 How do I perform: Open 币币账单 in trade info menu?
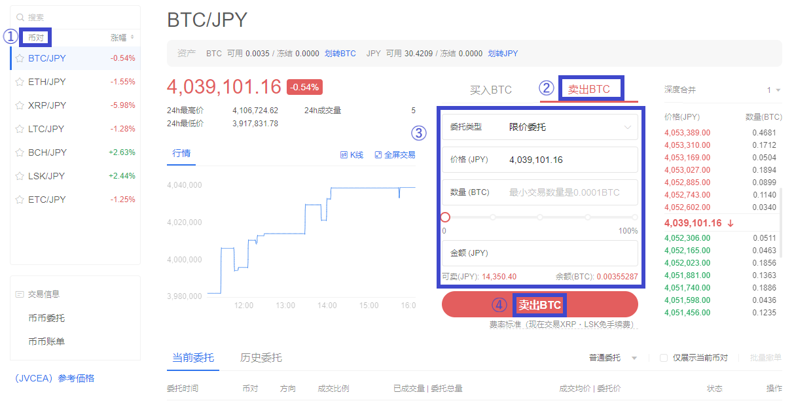[46, 342]
